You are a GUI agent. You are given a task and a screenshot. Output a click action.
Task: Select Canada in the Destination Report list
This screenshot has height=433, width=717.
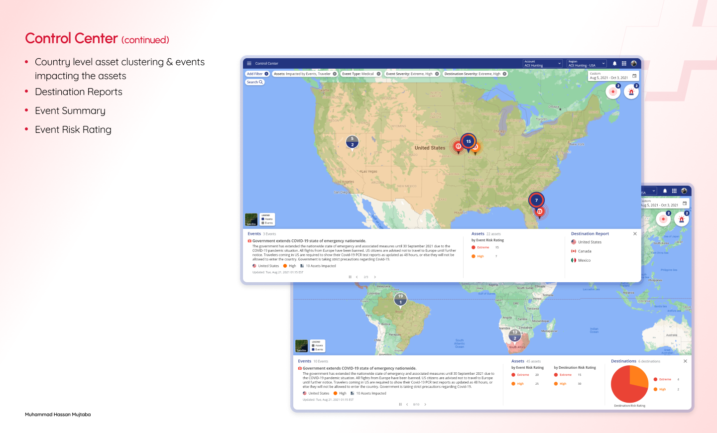pos(584,251)
